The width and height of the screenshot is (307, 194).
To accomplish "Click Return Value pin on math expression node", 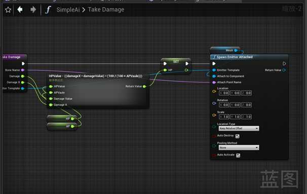I will 144,86.
